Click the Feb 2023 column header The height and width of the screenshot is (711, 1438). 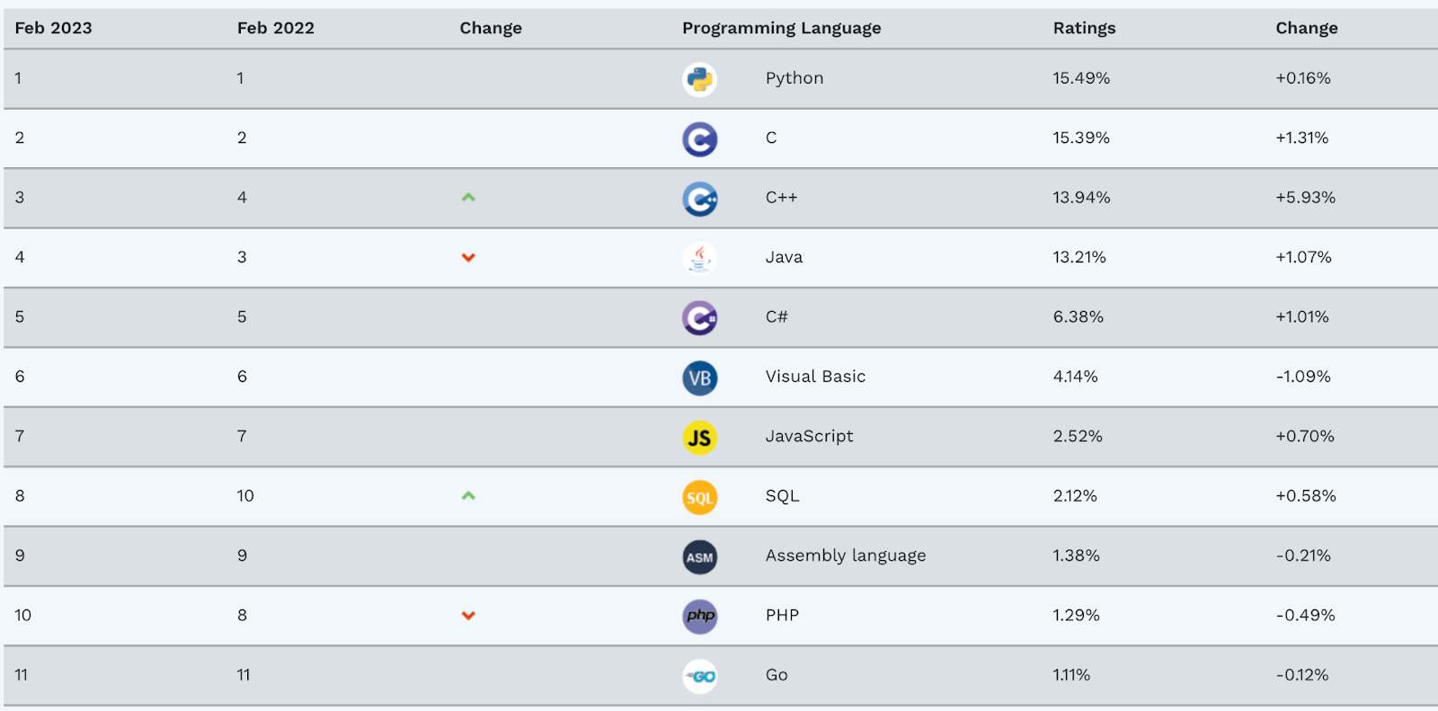click(x=53, y=28)
